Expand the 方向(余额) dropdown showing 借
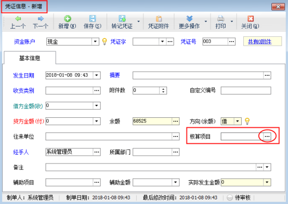 238,121
